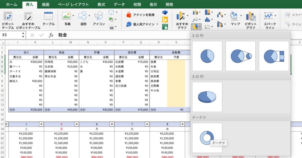The image size is (302, 158).
Task: Click the fx insert function icon
Action: [51, 35]
